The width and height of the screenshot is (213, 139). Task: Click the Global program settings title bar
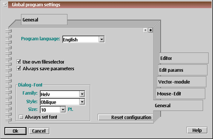(x=110, y=5)
